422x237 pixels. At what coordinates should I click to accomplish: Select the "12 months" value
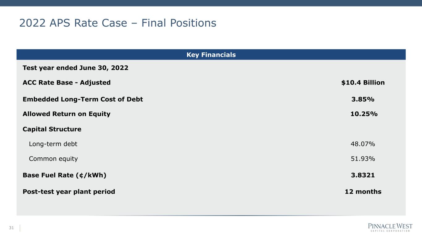(363, 192)
